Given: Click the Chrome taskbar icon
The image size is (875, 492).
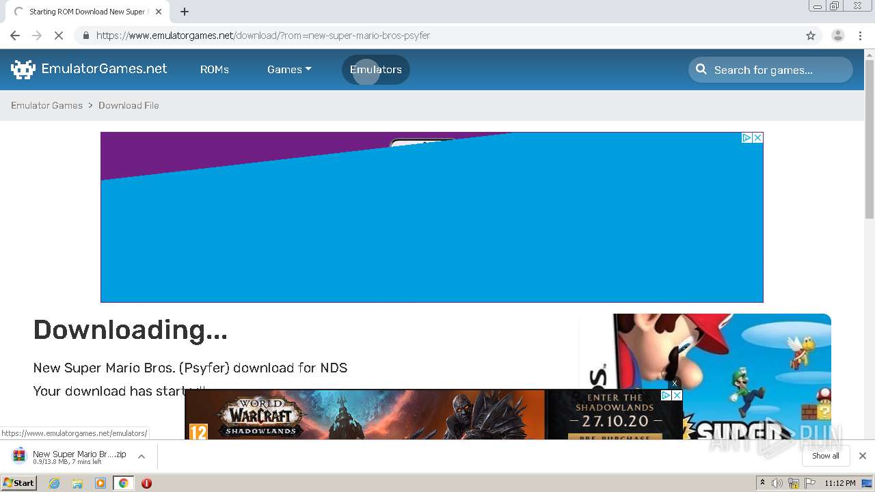Looking at the screenshot, I should pyautogui.click(x=123, y=483).
